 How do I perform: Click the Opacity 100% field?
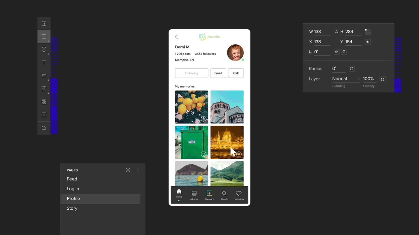tap(368, 79)
